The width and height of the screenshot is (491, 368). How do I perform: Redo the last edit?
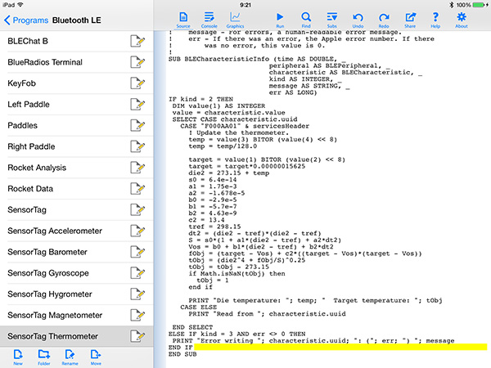point(384,20)
